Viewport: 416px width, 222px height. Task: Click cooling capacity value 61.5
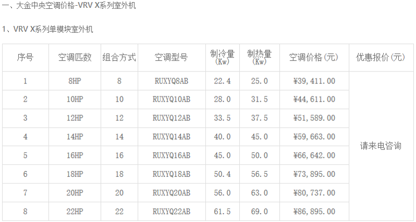click(223, 212)
